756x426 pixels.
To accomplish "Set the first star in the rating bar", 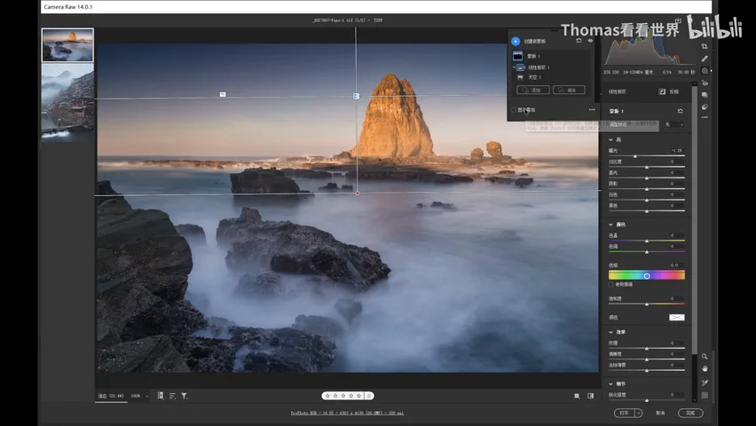I will coord(327,396).
